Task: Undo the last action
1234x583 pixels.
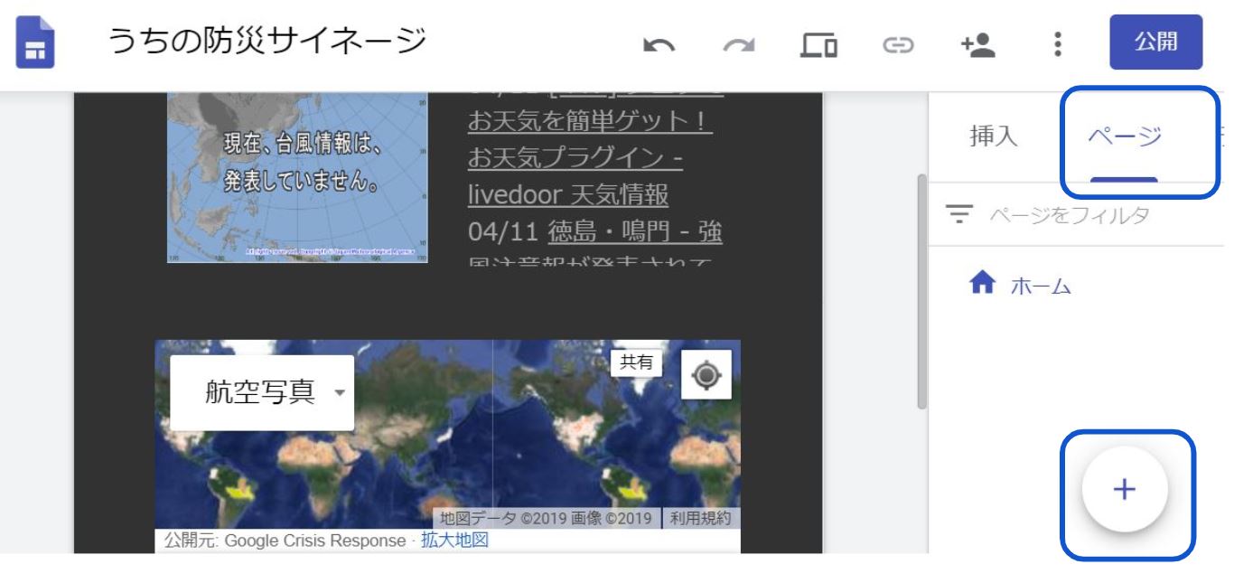Action: [x=658, y=44]
